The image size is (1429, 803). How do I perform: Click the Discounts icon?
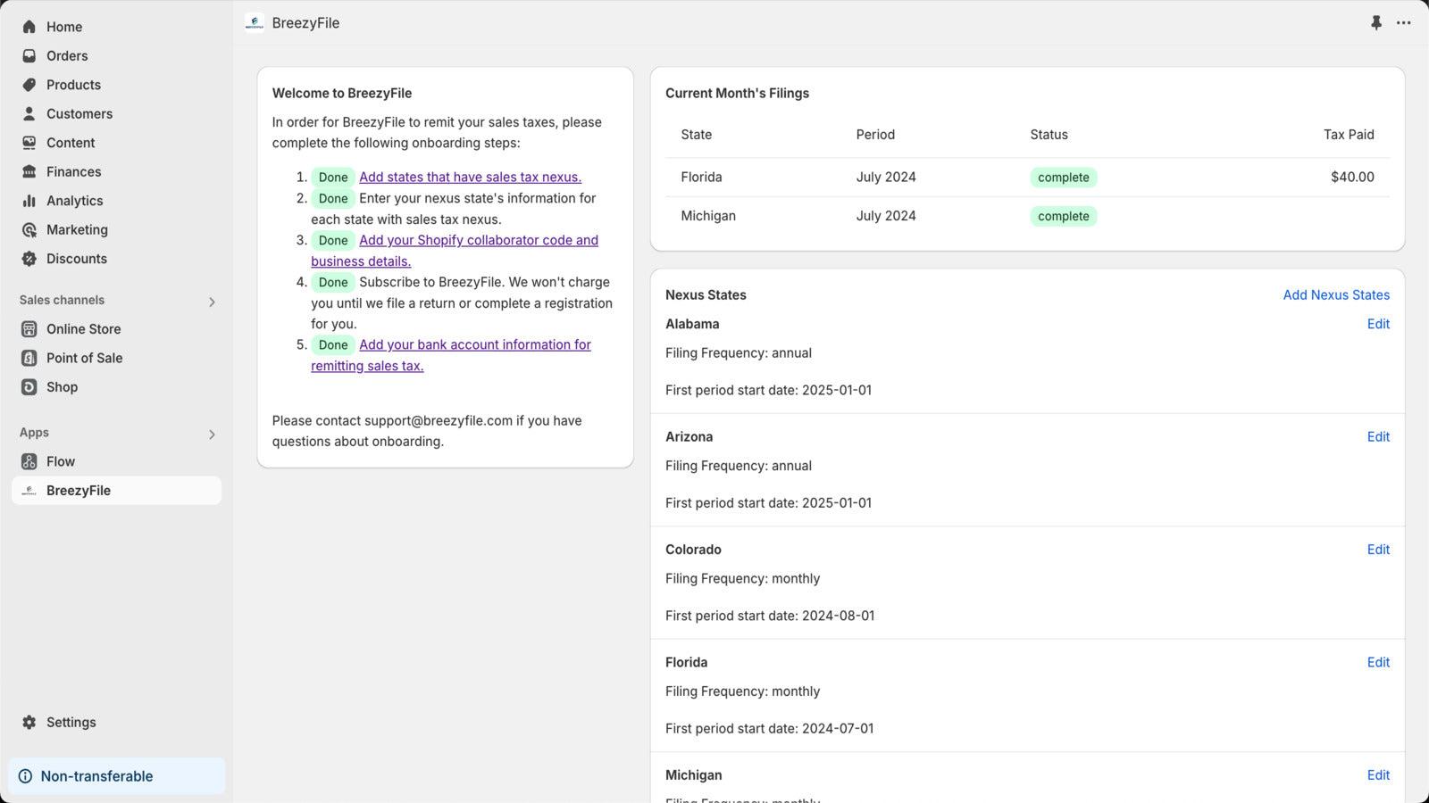28,259
